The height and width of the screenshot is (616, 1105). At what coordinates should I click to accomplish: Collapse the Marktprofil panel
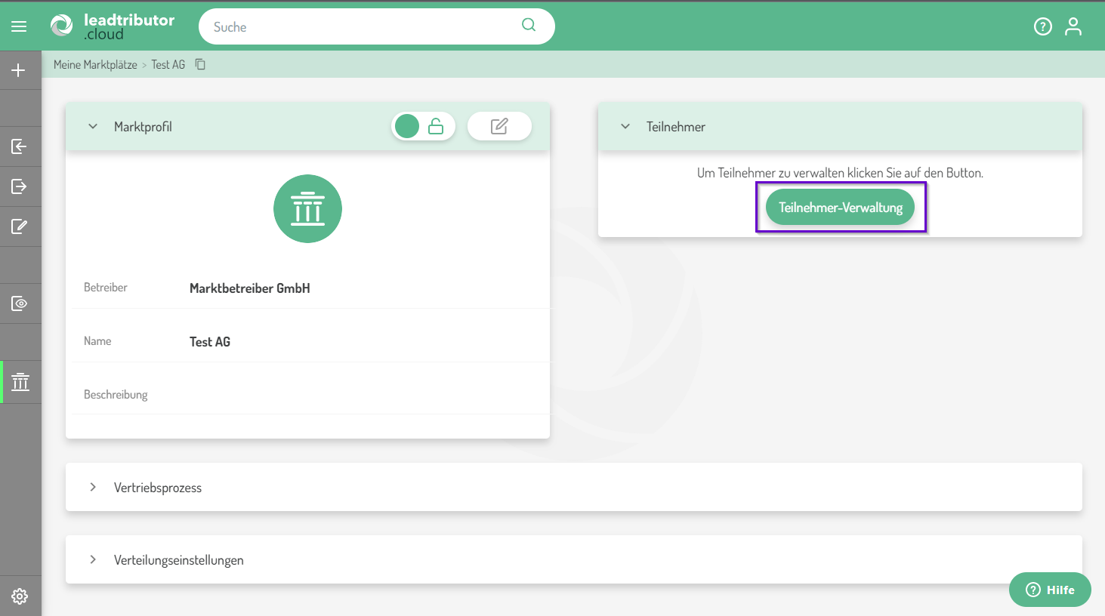[93, 127]
